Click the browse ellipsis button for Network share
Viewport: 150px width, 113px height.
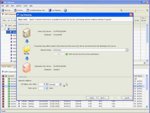127,50
